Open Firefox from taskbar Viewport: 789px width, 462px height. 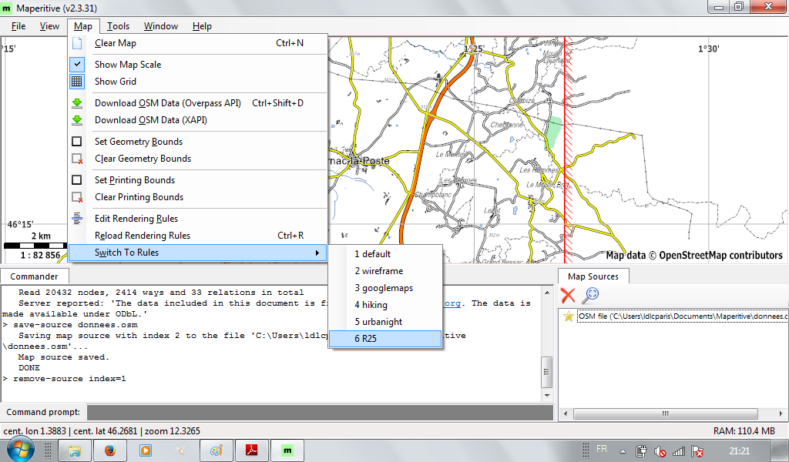point(109,450)
